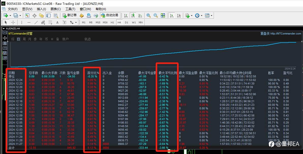
Task: Open the Market Watch panel icon
Action: (x=27, y=16)
